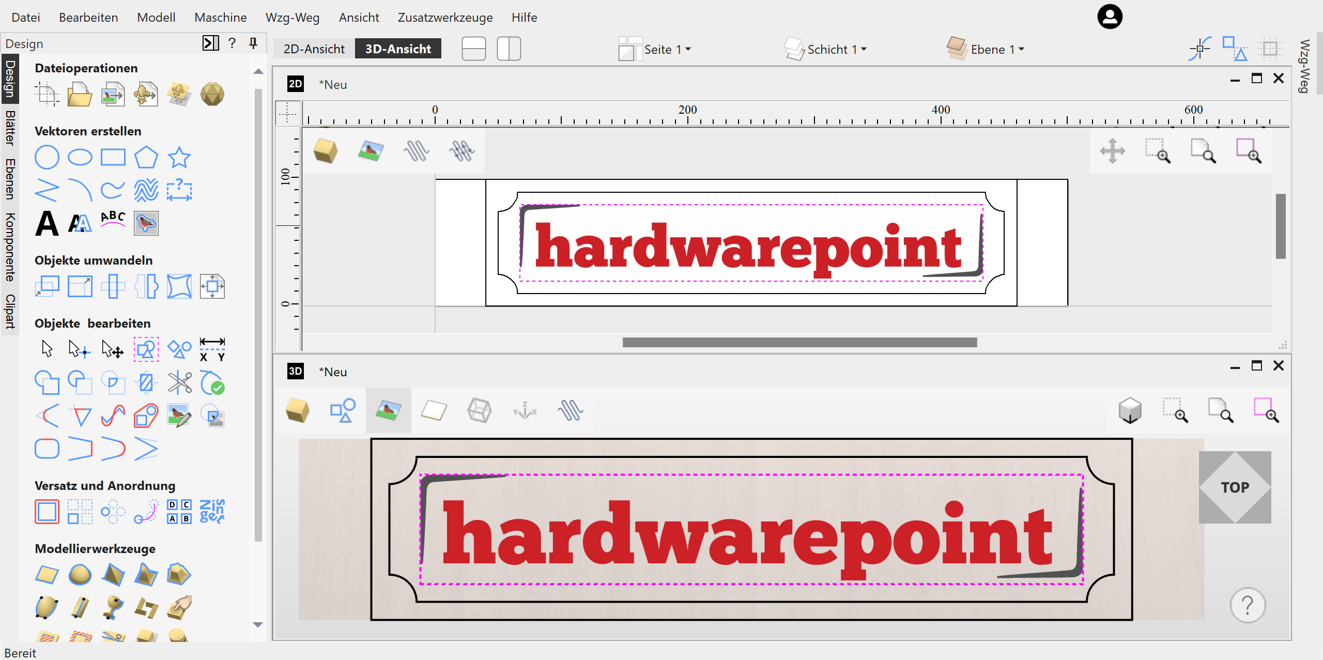
Task: Create a new model file
Action: coord(47,95)
